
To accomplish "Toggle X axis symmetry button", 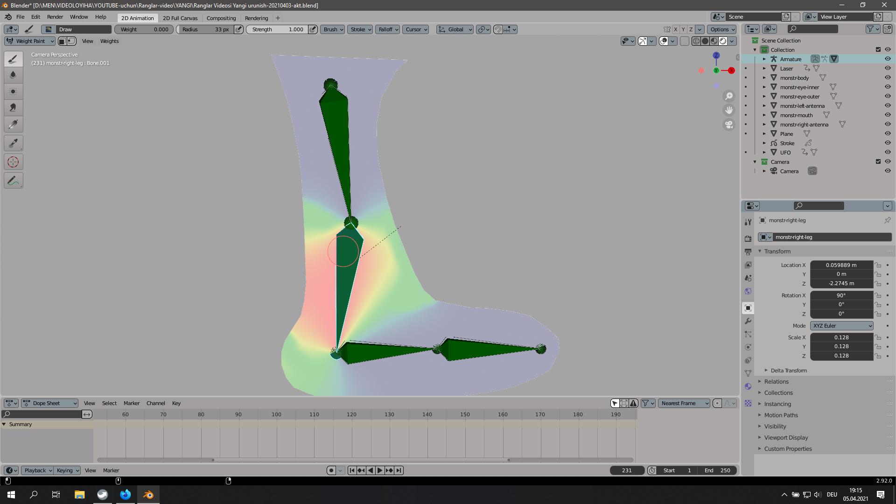I will pyautogui.click(x=675, y=29).
